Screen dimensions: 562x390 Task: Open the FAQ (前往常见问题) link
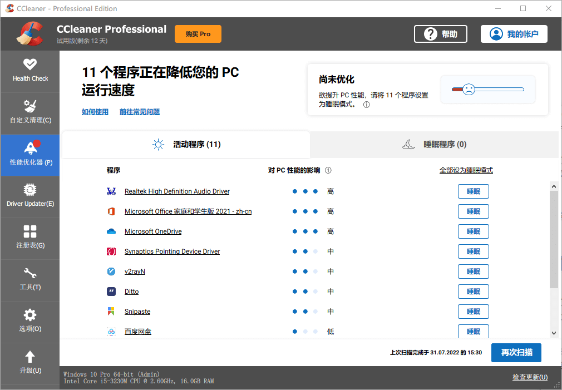[140, 112]
